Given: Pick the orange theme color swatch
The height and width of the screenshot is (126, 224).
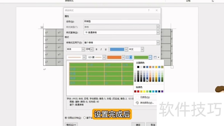Looking at the screenshot, I should click(150, 67).
